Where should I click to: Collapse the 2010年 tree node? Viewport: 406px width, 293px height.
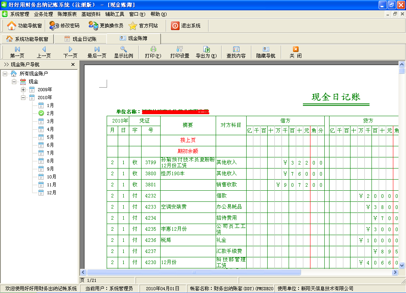23,98
